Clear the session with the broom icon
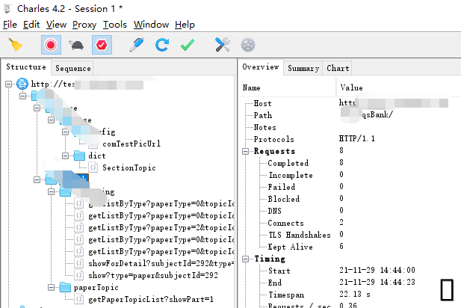The width and height of the screenshot is (461, 308). (15, 45)
